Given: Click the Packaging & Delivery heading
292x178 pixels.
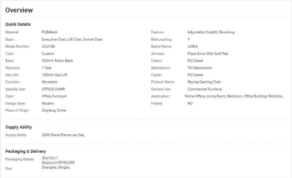Looking at the screenshot, I should click(26, 151).
